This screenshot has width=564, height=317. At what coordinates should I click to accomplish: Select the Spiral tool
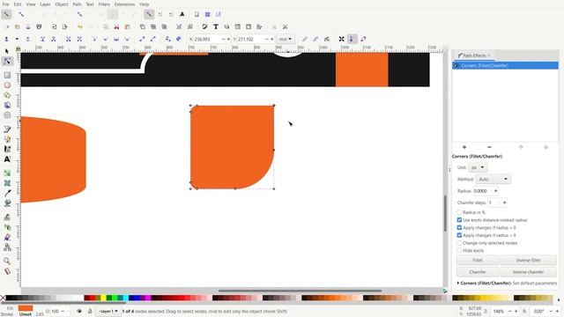7,115
